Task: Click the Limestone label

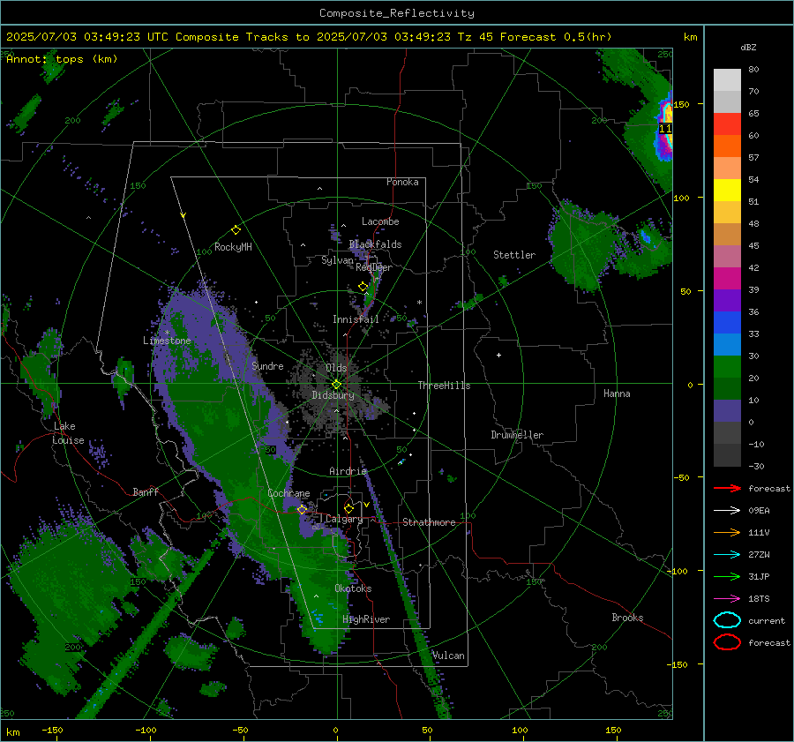Action: click(167, 341)
